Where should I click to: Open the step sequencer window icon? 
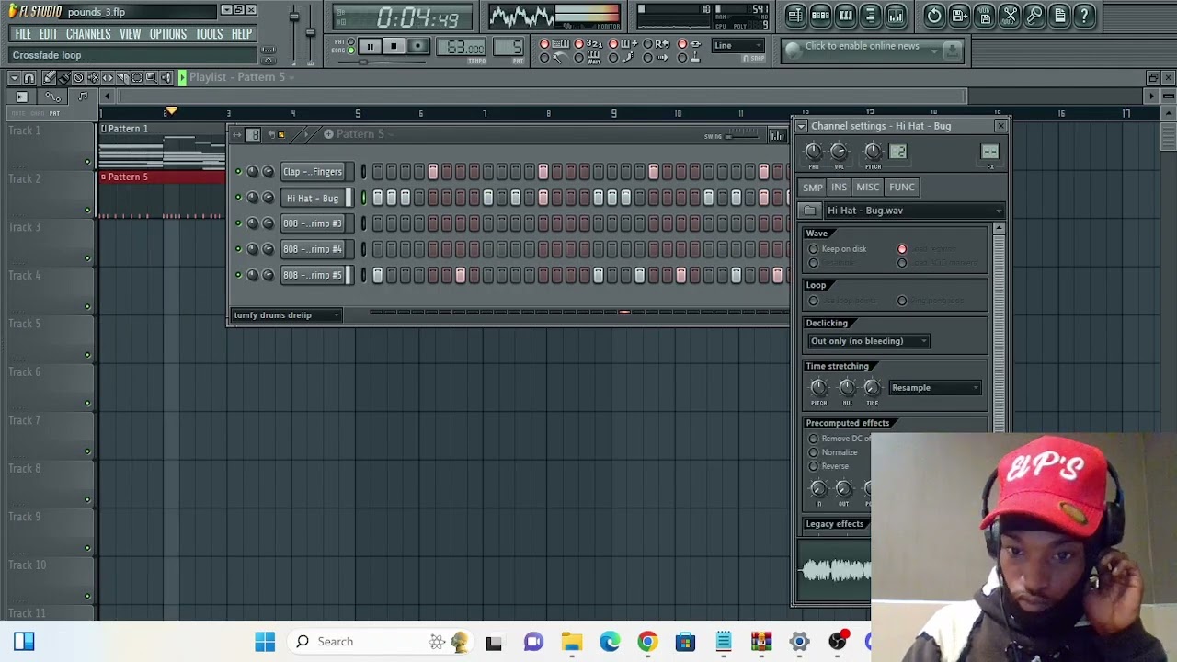820,15
